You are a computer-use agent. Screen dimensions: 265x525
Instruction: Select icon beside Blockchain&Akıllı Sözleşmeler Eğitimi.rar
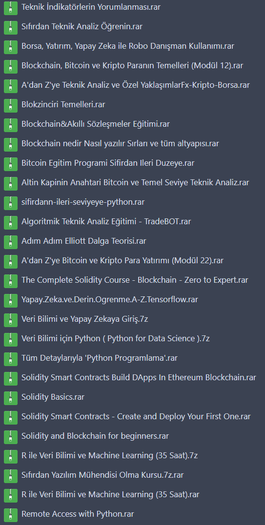(11, 125)
